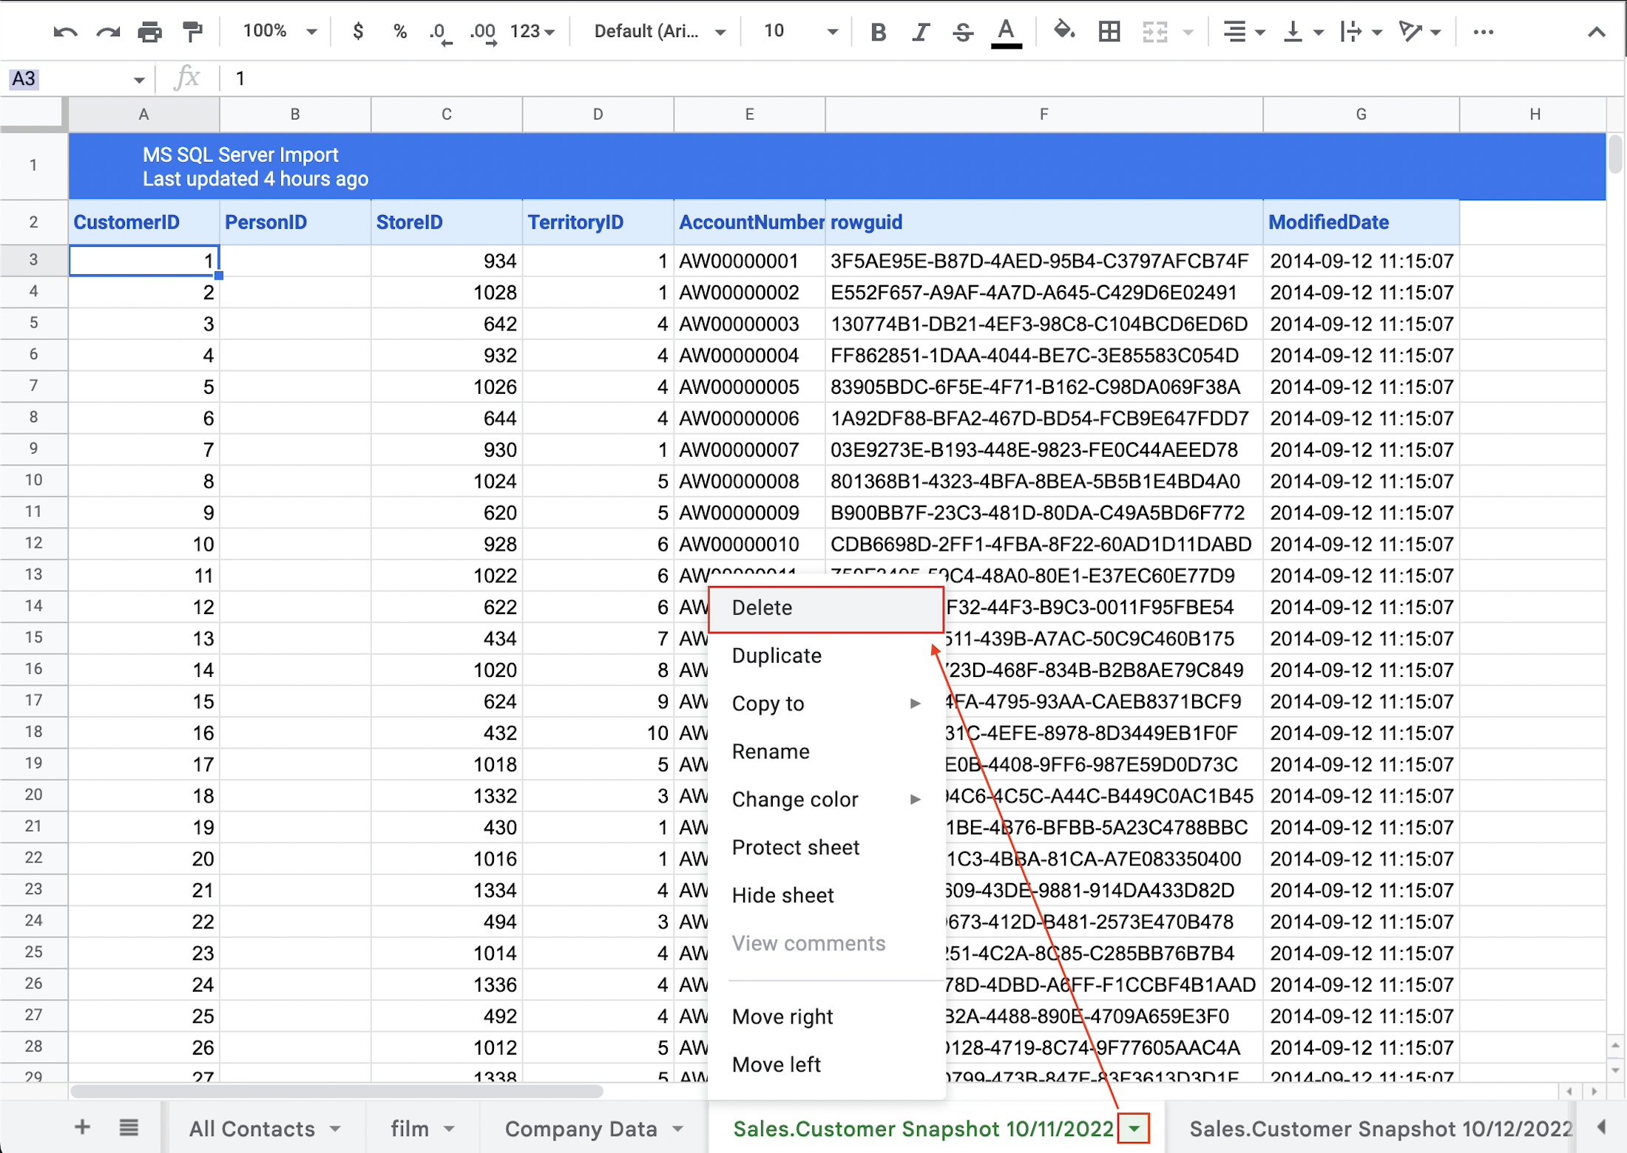Click the print icon
The width and height of the screenshot is (1627, 1153).
150,31
